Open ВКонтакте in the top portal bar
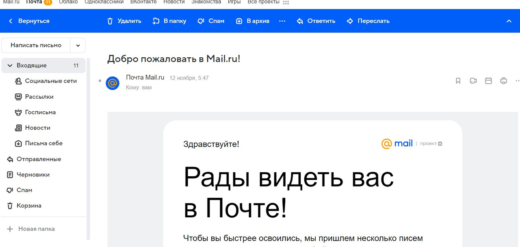Screen dimensions: 520x247 143,2
